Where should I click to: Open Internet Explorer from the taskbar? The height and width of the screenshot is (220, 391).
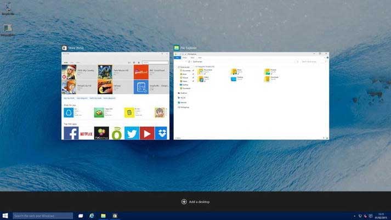coord(92,216)
